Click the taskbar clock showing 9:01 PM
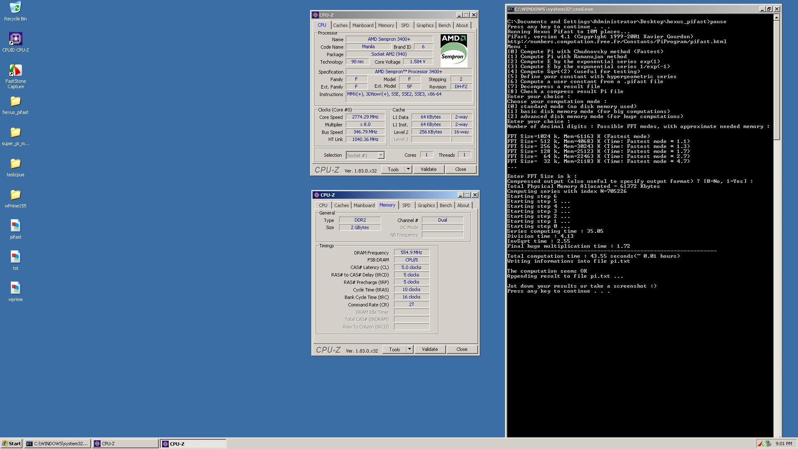This screenshot has width=798, height=449. coord(783,444)
